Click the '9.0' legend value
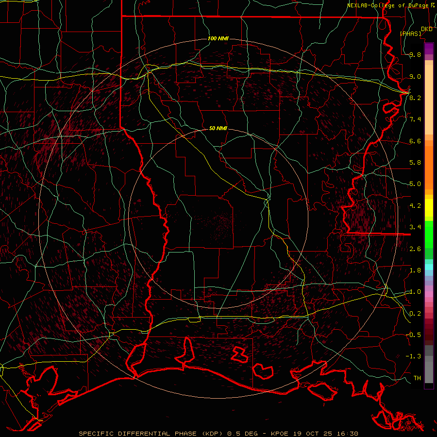 [x=415, y=76]
